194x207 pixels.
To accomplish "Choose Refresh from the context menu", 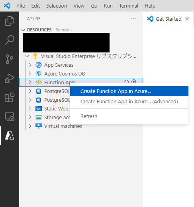I will tap(129, 116).
